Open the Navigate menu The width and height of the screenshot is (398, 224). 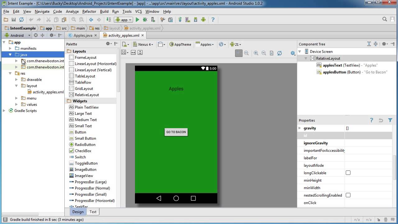[x=42, y=12]
